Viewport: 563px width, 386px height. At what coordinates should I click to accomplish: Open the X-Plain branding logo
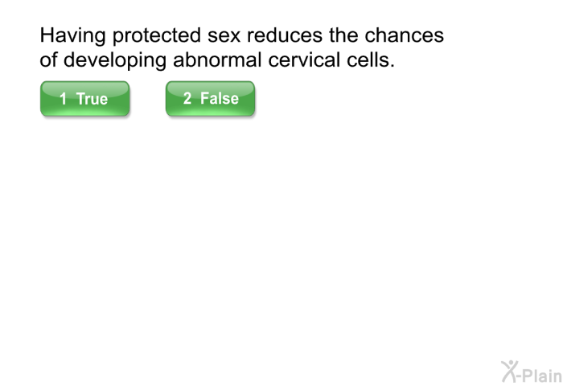(x=532, y=372)
